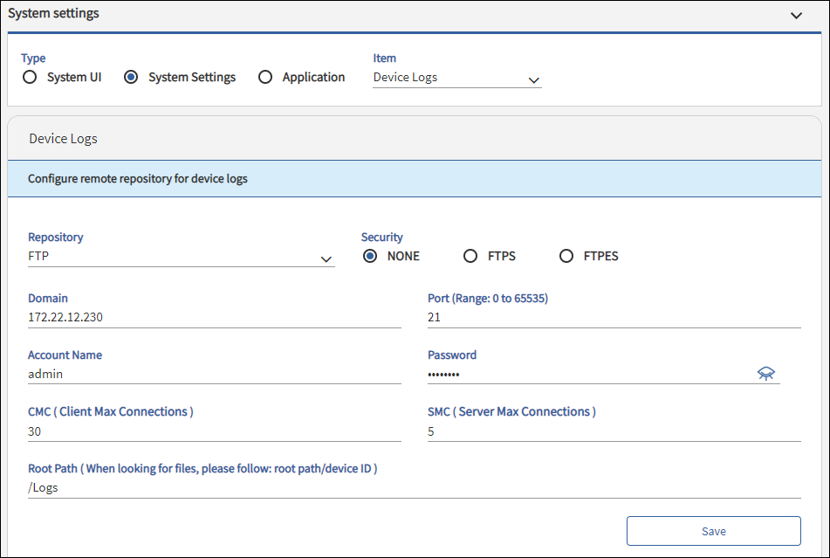Show password using the eye icon
Screen dimensions: 830x558
pyautogui.click(x=765, y=374)
